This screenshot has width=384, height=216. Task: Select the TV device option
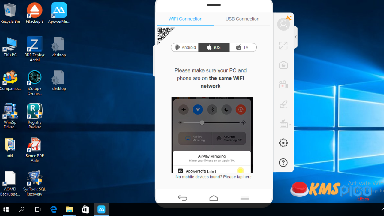pyautogui.click(x=243, y=47)
